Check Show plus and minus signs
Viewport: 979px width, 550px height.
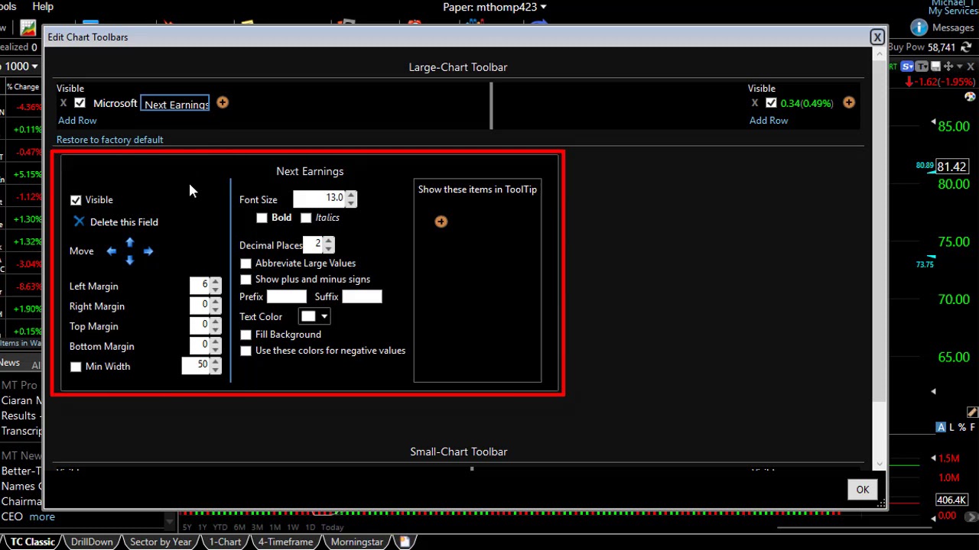tap(246, 280)
